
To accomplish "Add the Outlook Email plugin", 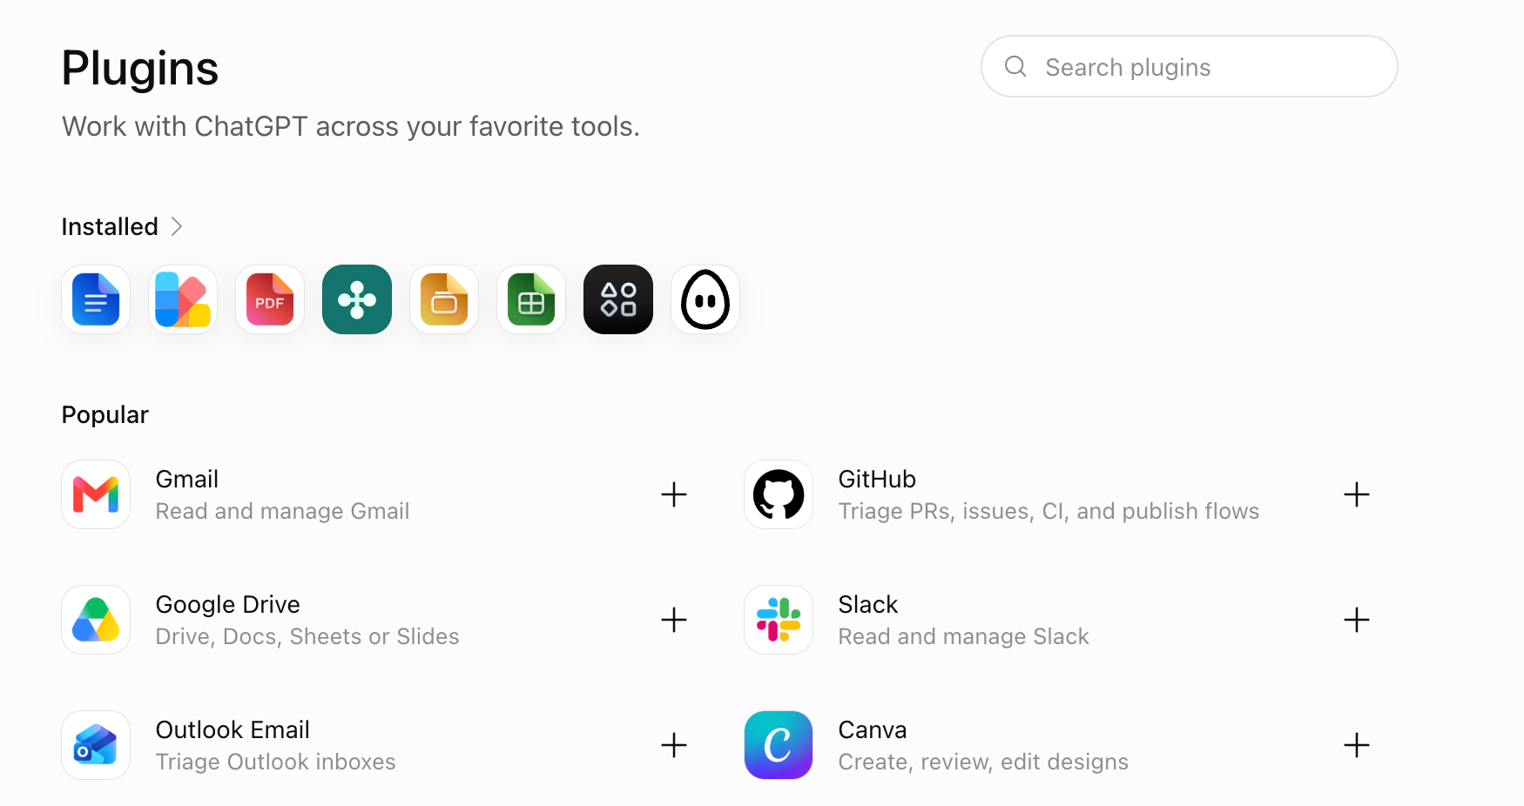I will [674, 745].
